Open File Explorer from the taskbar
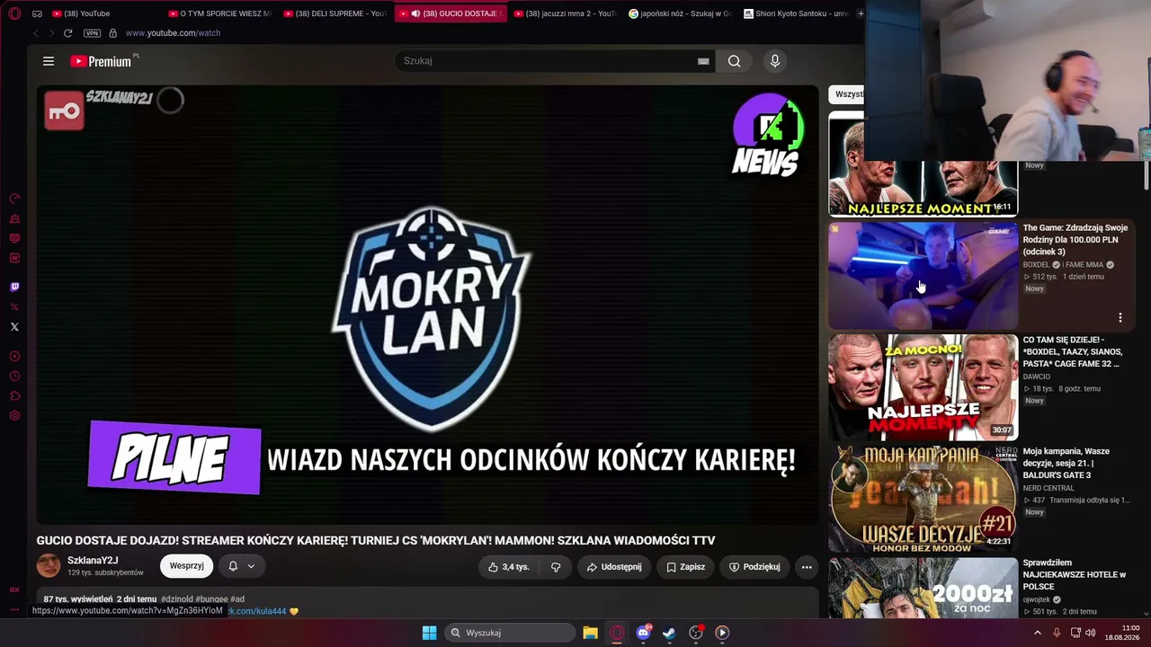 point(590,633)
